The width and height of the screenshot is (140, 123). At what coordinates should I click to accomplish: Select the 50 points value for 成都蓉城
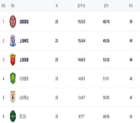tap(131, 22)
